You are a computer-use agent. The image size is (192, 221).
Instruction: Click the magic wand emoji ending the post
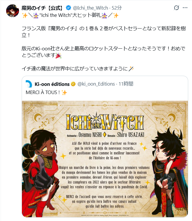pos(131,69)
